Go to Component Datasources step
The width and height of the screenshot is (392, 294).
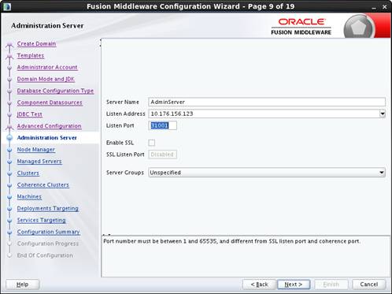[50, 102]
